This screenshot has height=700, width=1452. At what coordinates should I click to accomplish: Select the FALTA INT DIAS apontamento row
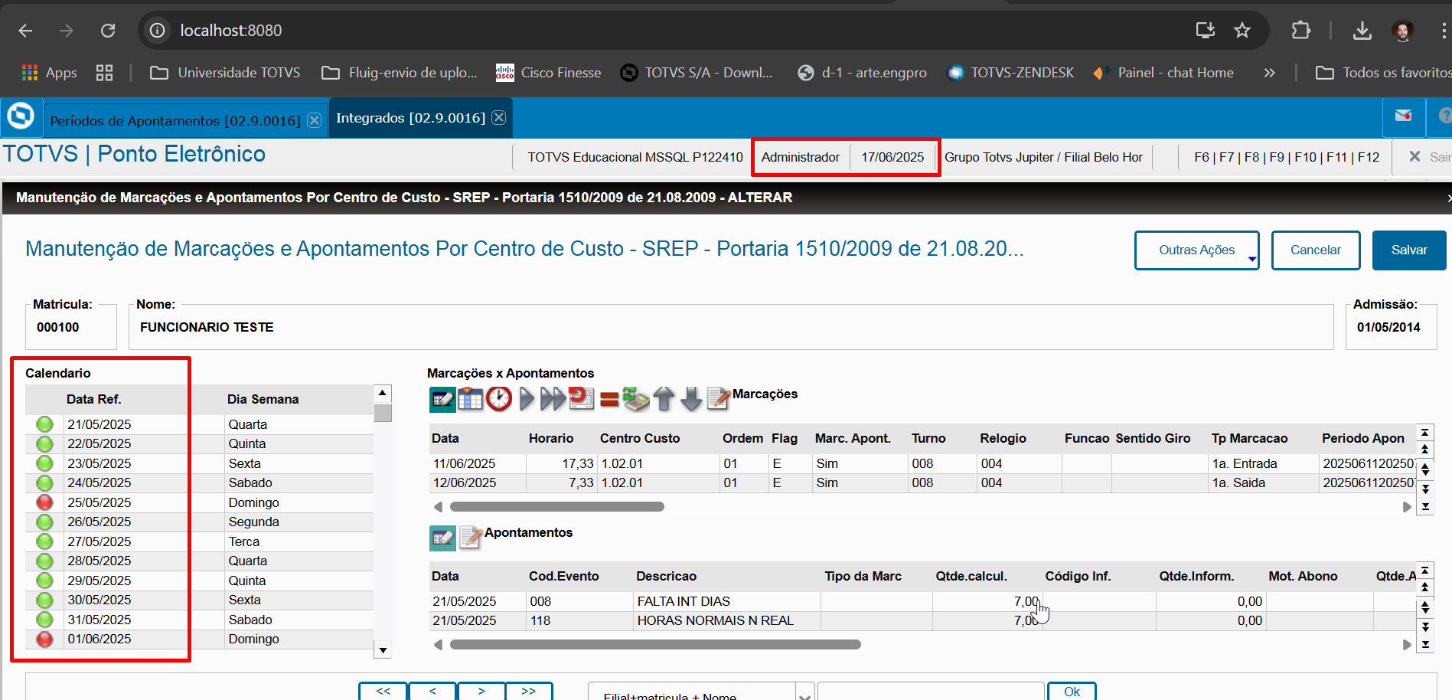coord(922,601)
